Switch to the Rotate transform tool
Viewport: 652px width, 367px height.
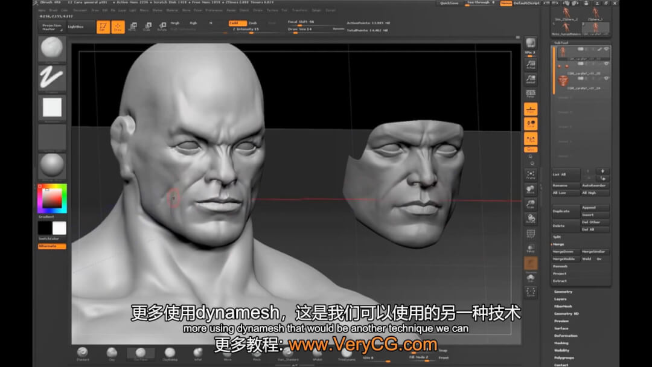click(162, 27)
